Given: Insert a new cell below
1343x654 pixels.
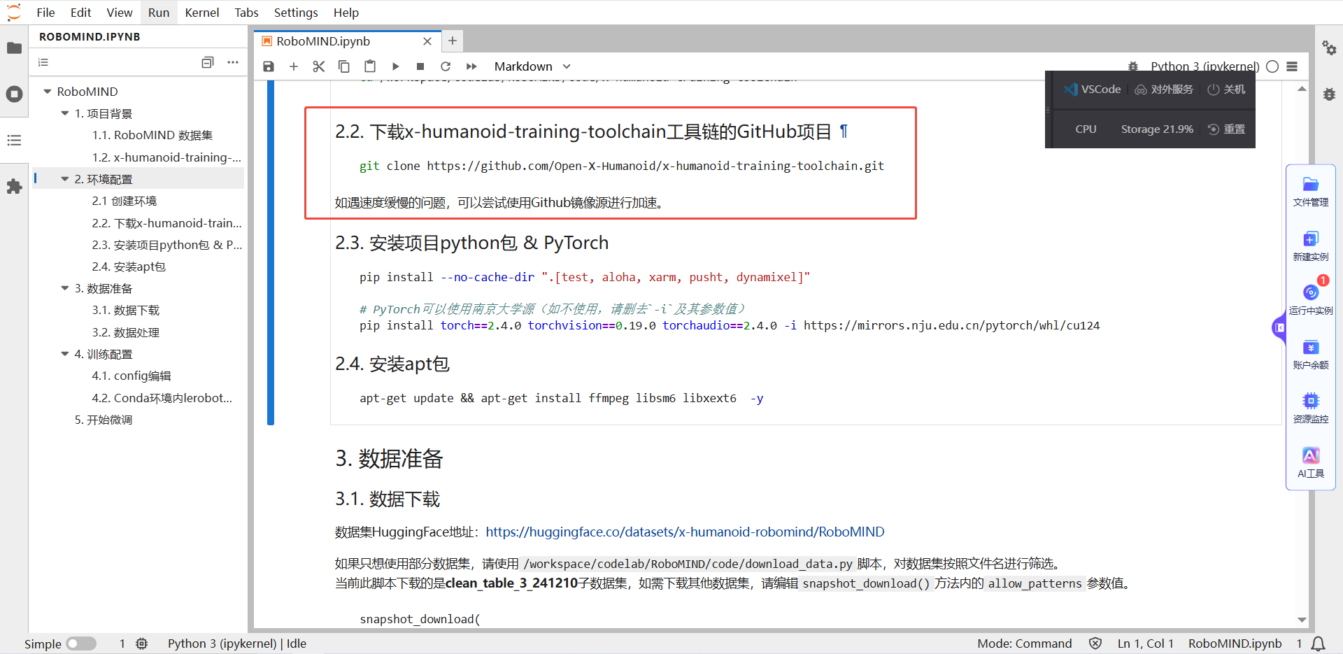Looking at the screenshot, I should tap(293, 66).
